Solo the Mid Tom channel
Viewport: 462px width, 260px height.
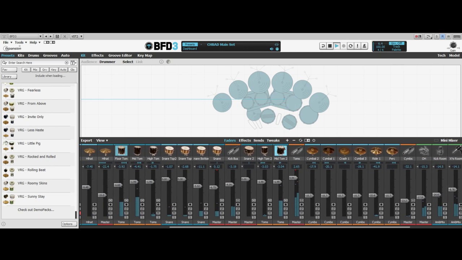142,217
